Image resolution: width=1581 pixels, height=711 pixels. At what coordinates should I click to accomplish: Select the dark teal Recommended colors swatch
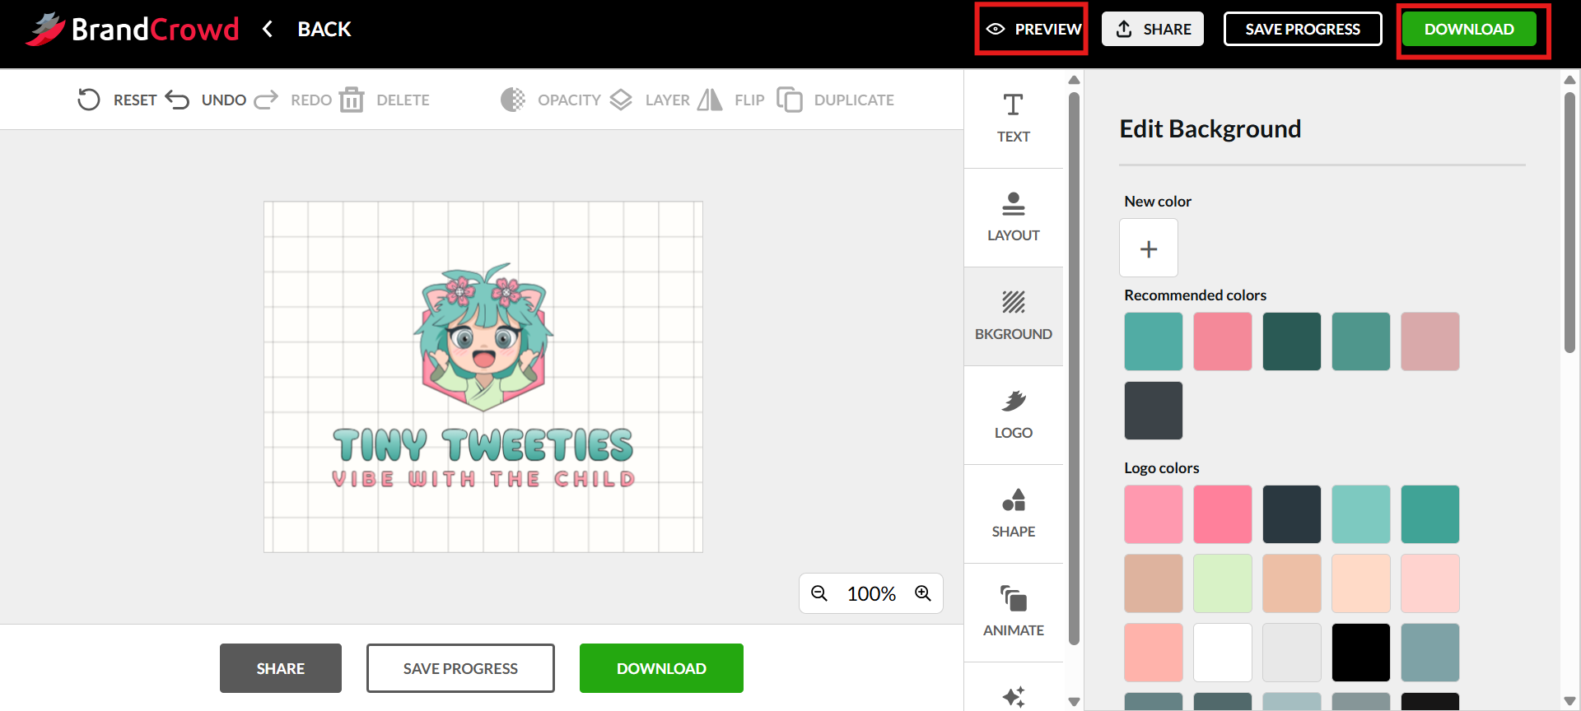[1292, 342]
